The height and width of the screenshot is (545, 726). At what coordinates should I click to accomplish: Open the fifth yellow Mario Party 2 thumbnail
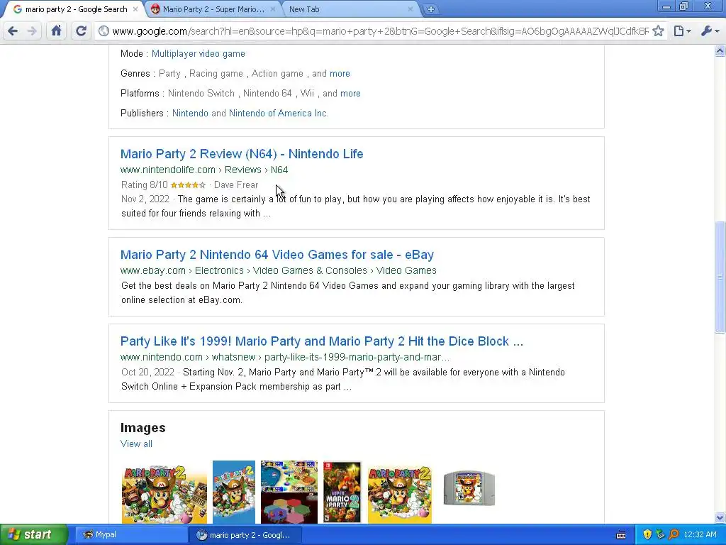pyautogui.click(x=400, y=494)
